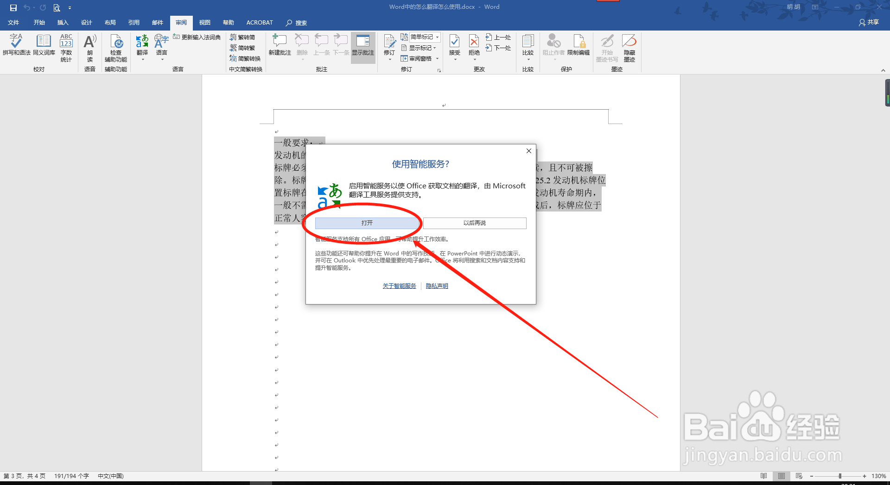Open the ACROBAT ribbon tab
The width and height of the screenshot is (890, 485).
259,22
